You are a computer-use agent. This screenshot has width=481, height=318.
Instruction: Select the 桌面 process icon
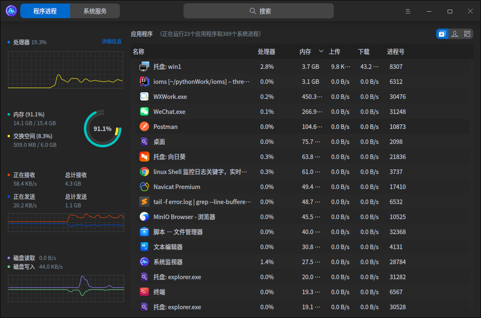(x=144, y=142)
